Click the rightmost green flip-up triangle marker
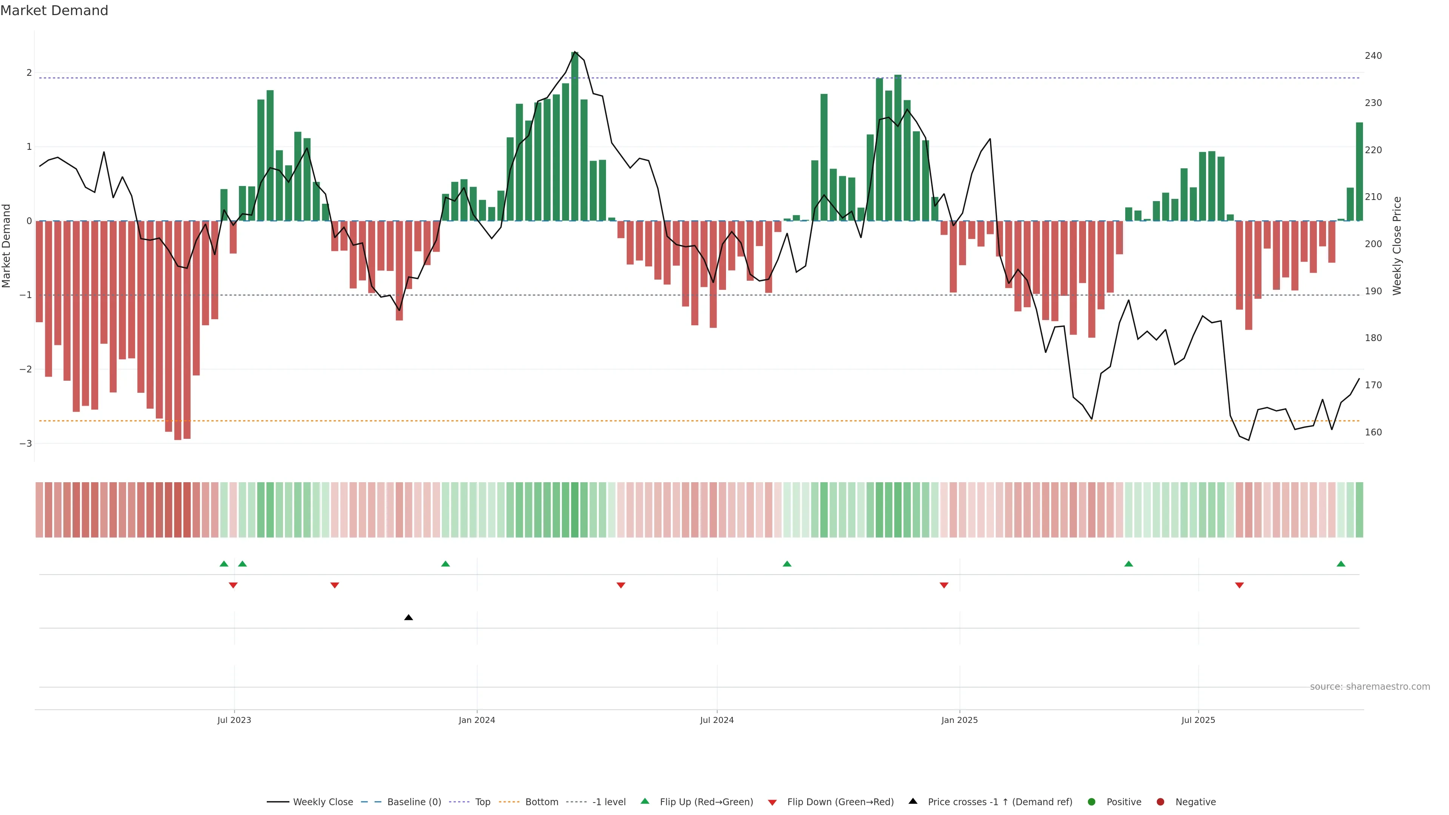Viewport: 1449px width, 815px height. click(1341, 564)
